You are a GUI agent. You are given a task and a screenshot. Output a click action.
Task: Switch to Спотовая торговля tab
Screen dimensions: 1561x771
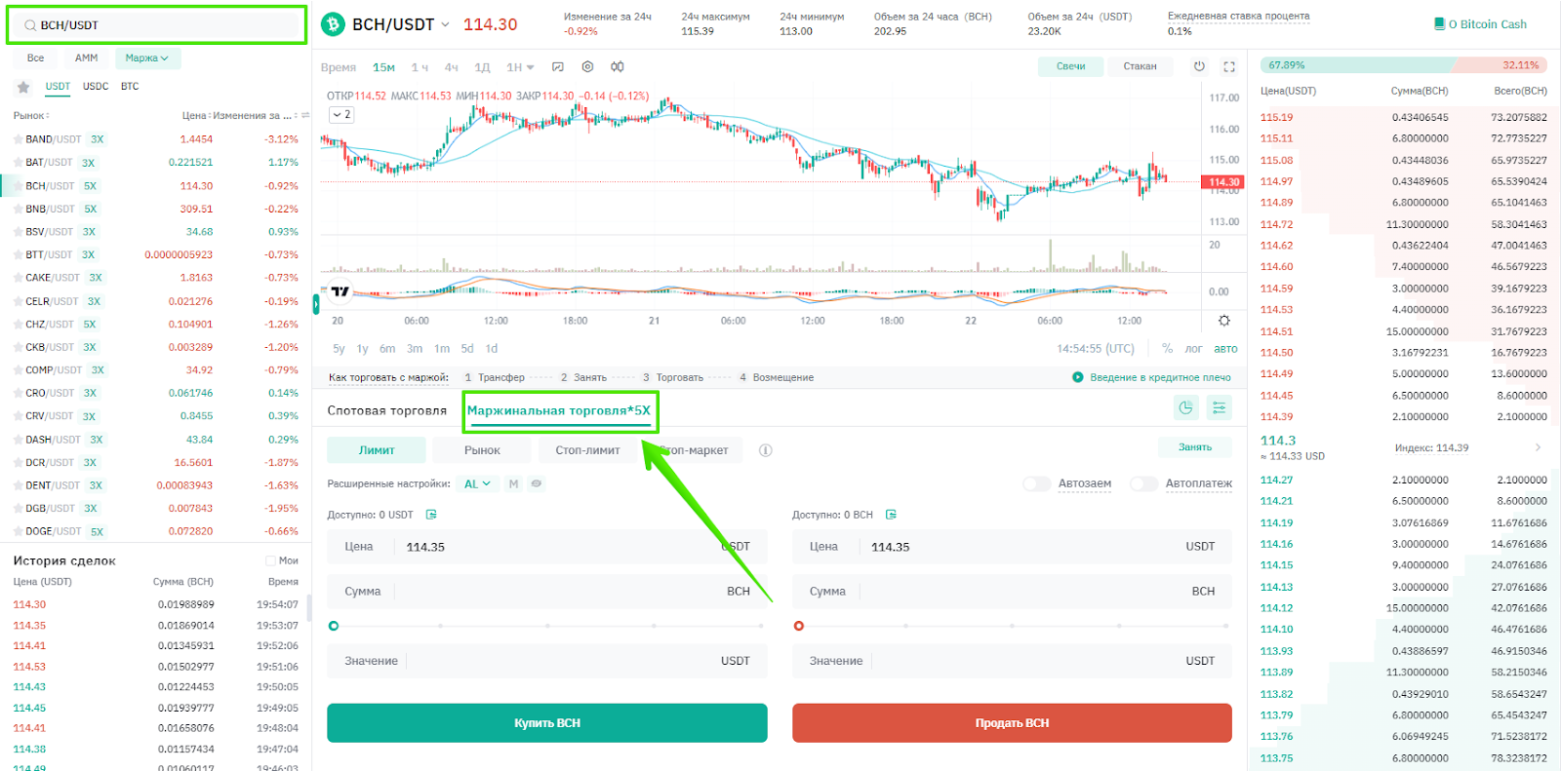click(387, 410)
